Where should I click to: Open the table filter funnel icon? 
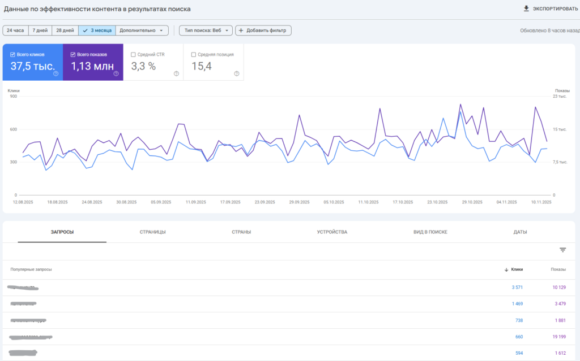coord(562,249)
